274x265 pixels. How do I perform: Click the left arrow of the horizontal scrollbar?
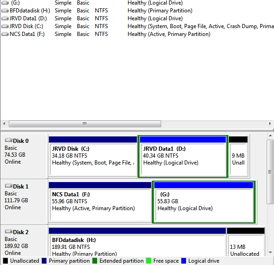[4, 124]
